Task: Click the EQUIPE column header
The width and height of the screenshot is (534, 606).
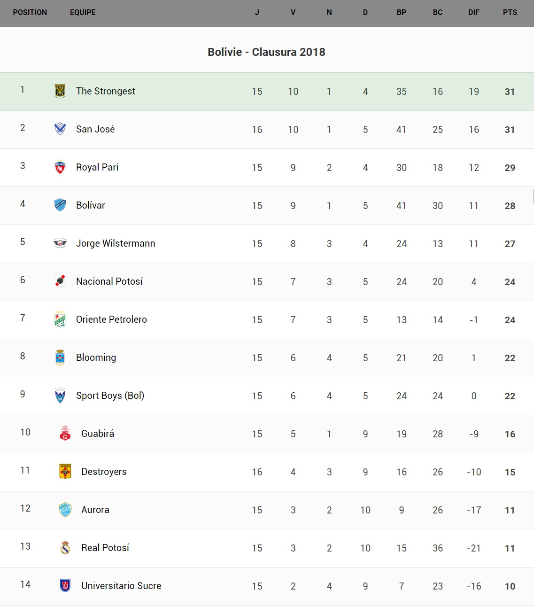Action: point(83,13)
